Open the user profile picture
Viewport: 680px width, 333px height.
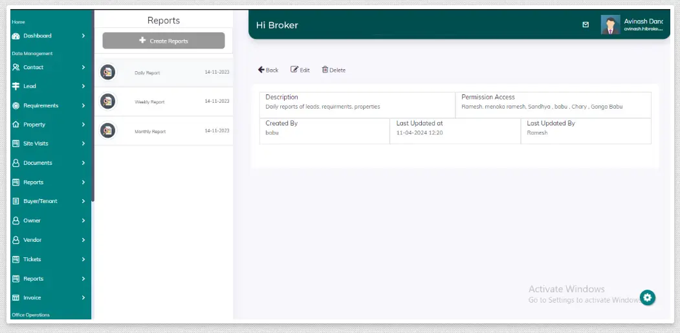610,25
